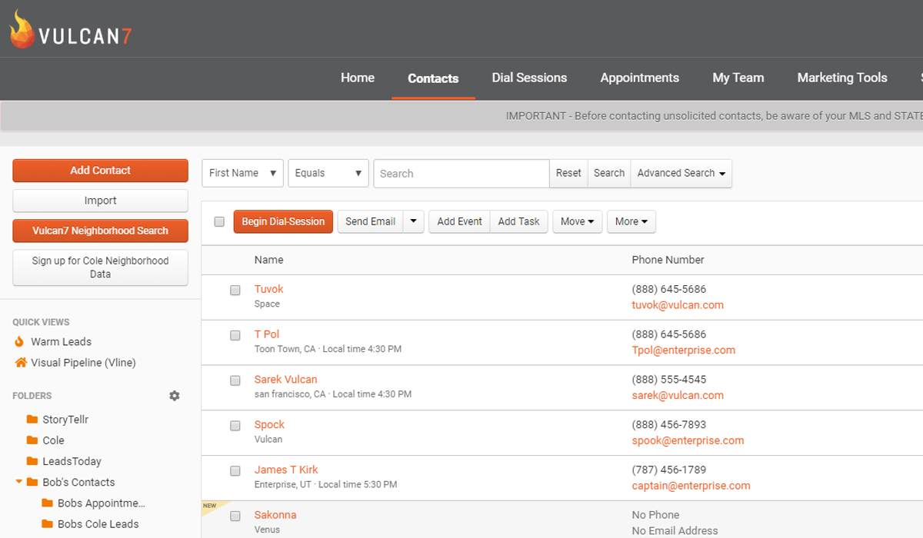Screen dimensions: 923x538
Task: Select the Contacts tab
Action: [x=433, y=78]
